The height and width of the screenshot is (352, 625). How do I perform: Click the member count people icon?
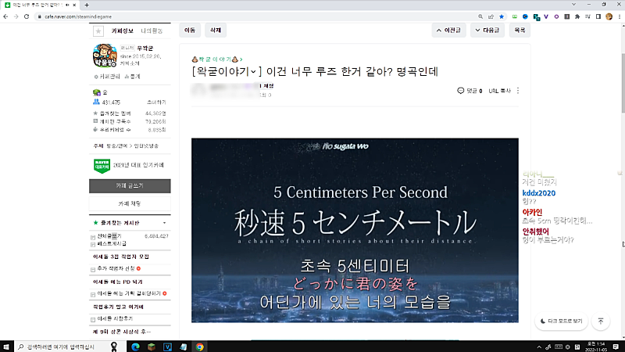point(96,102)
